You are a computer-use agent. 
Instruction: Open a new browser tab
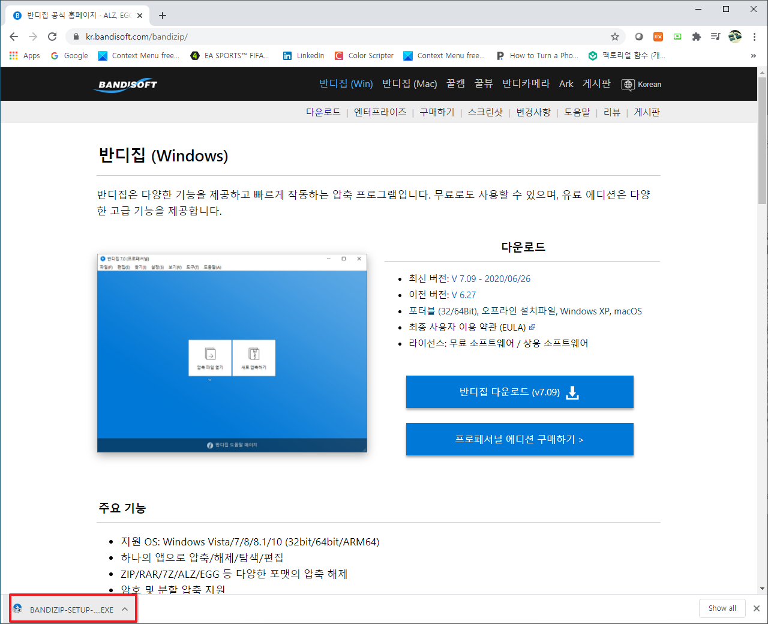point(163,16)
